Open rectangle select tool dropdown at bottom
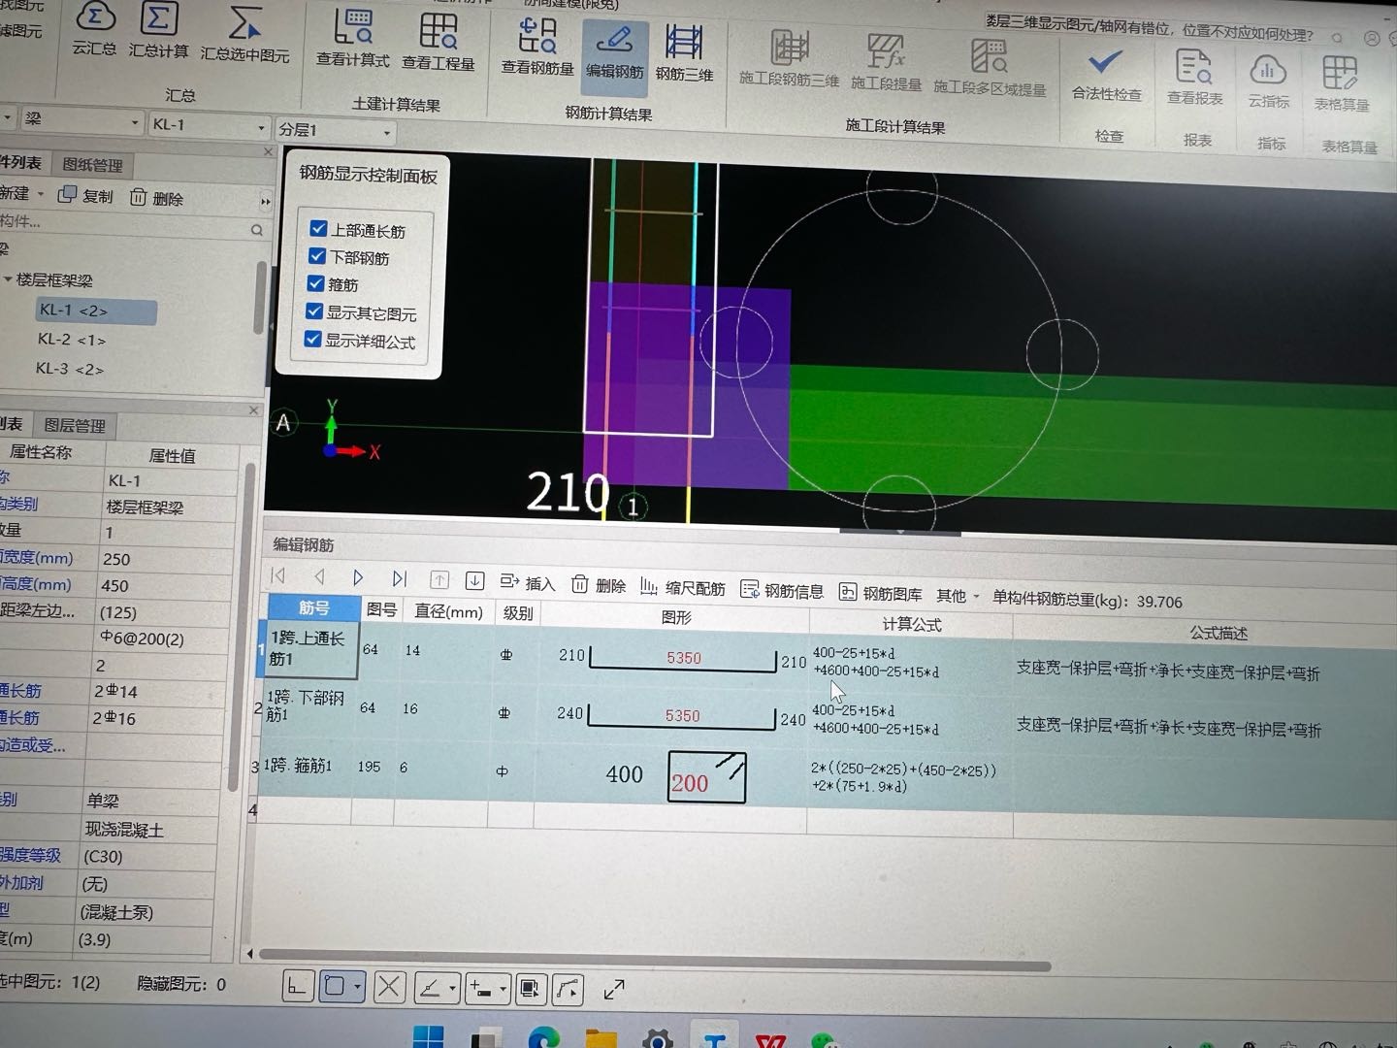The height and width of the screenshot is (1048, 1397). (x=358, y=987)
